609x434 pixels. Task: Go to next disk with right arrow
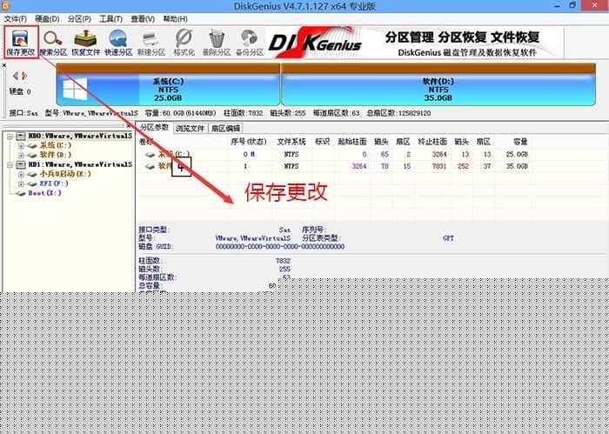click(24, 76)
